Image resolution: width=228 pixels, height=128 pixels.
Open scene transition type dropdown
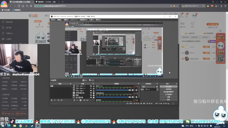pos(148,87)
